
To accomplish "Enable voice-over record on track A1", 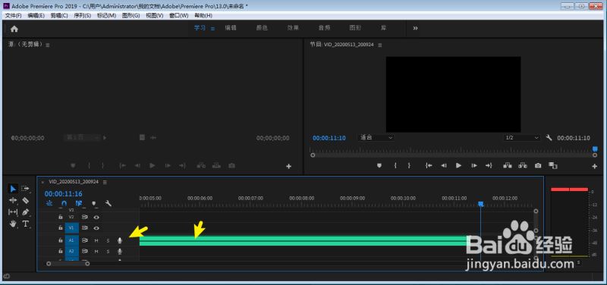I will click(x=120, y=240).
